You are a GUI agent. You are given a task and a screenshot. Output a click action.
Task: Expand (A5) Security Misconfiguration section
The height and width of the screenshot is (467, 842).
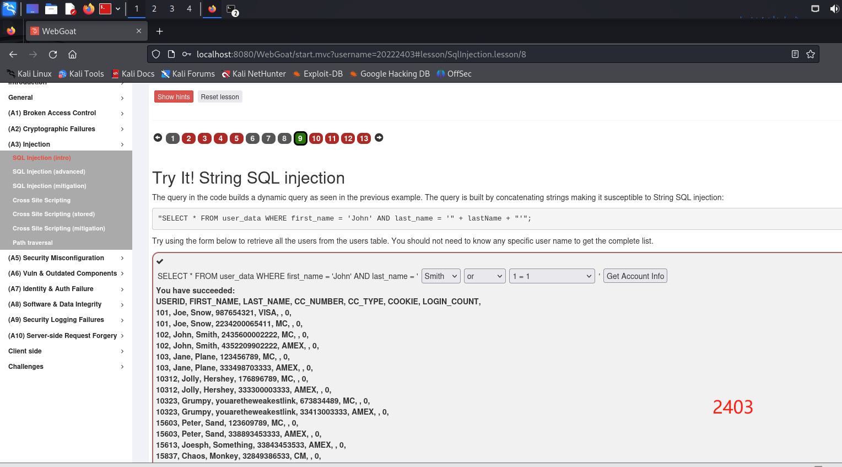(x=66, y=258)
